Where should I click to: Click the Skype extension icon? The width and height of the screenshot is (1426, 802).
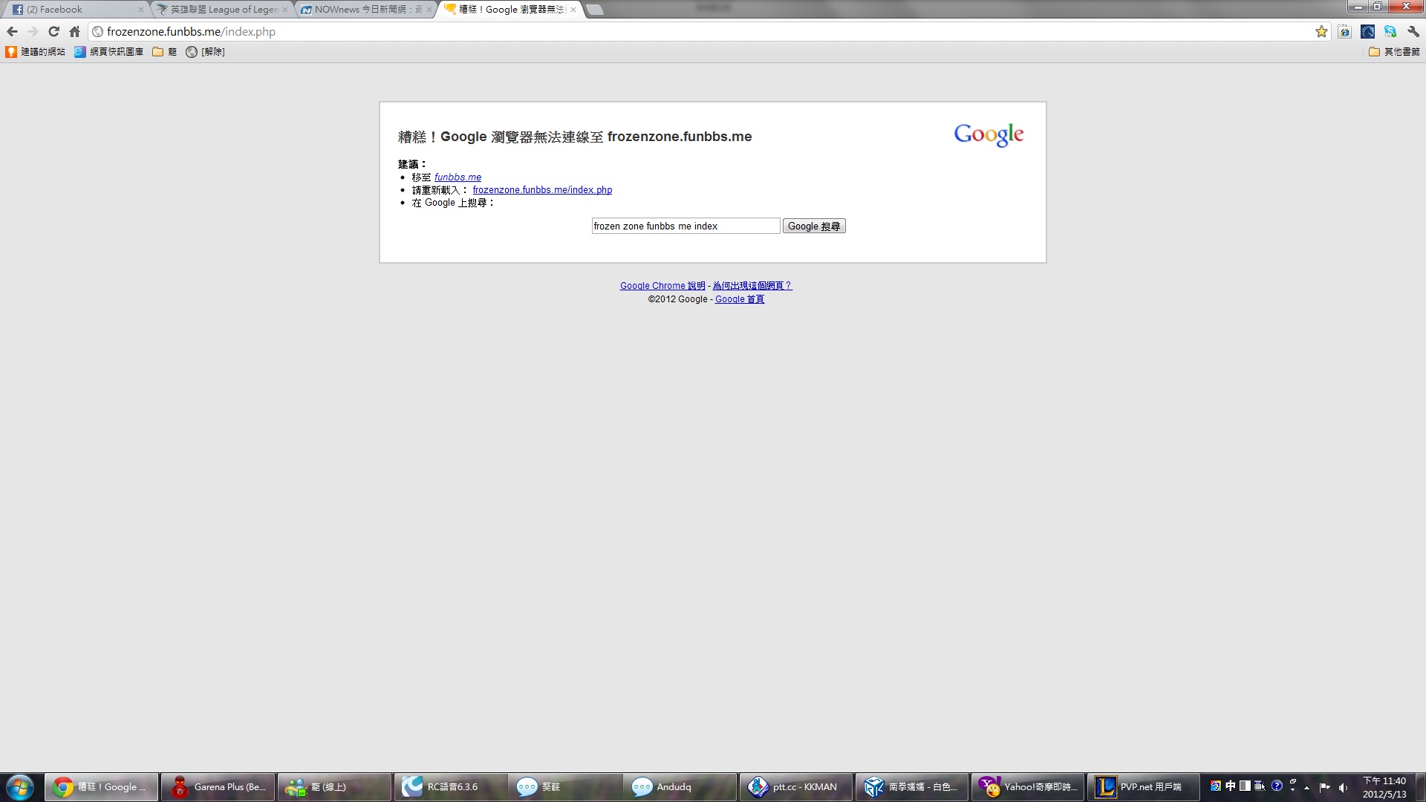(x=1390, y=31)
